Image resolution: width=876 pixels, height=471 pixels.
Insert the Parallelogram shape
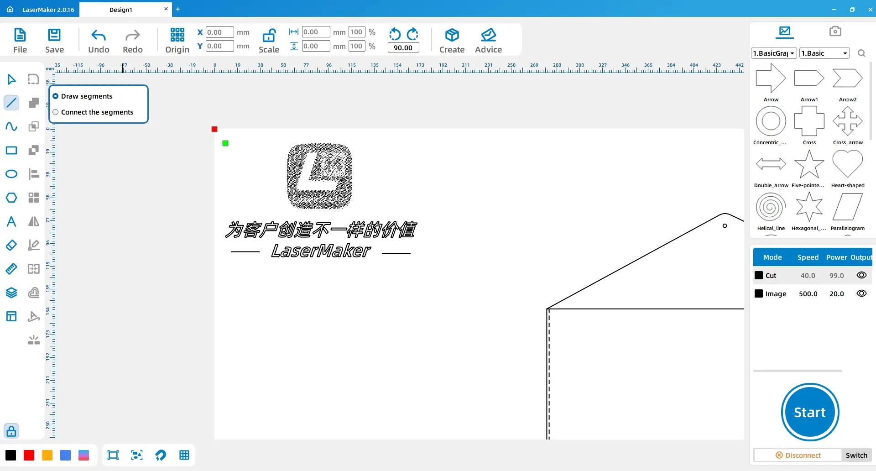point(847,207)
